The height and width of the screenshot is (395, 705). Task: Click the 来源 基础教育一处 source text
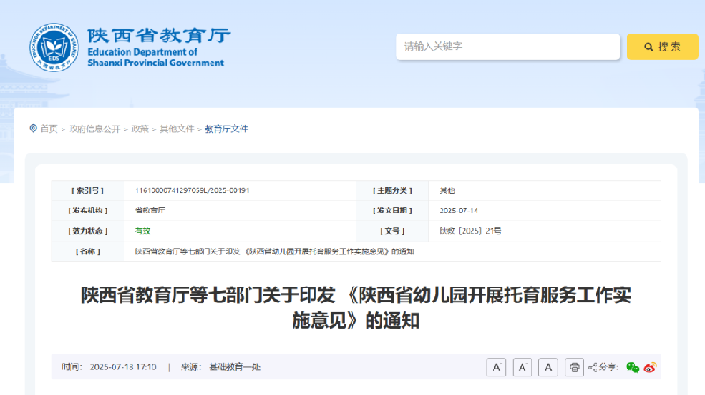click(221, 367)
